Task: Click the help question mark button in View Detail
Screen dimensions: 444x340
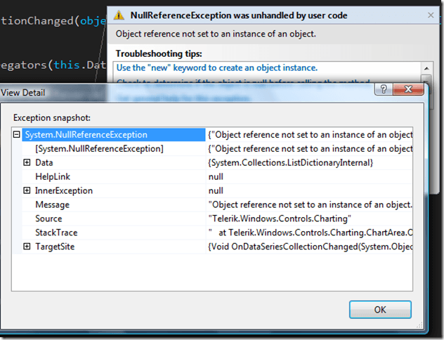Action: coord(382,91)
